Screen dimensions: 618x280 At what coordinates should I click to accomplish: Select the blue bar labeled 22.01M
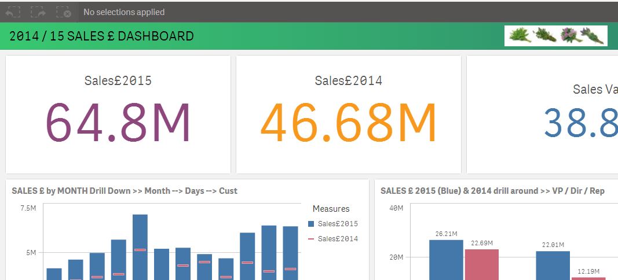click(x=553, y=265)
